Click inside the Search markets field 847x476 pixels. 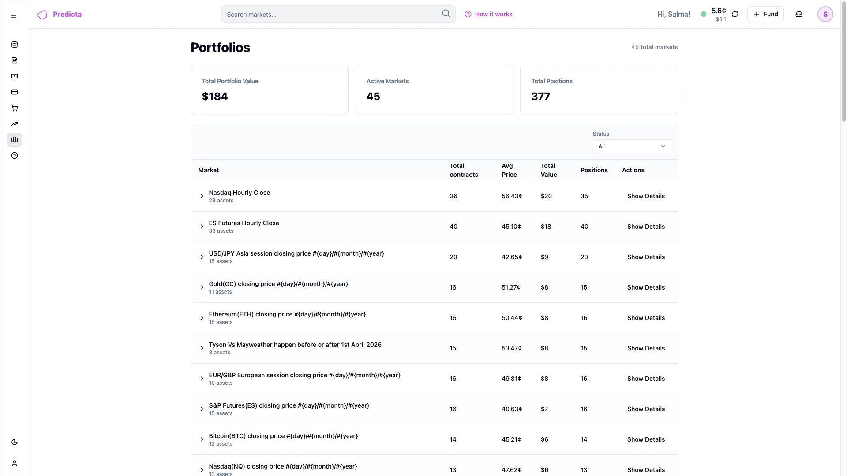(x=331, y=14)
